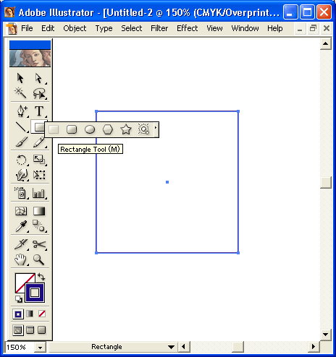The image size is (336, 357).
Task: Open the Effect menu
Action: coord(188,28)
